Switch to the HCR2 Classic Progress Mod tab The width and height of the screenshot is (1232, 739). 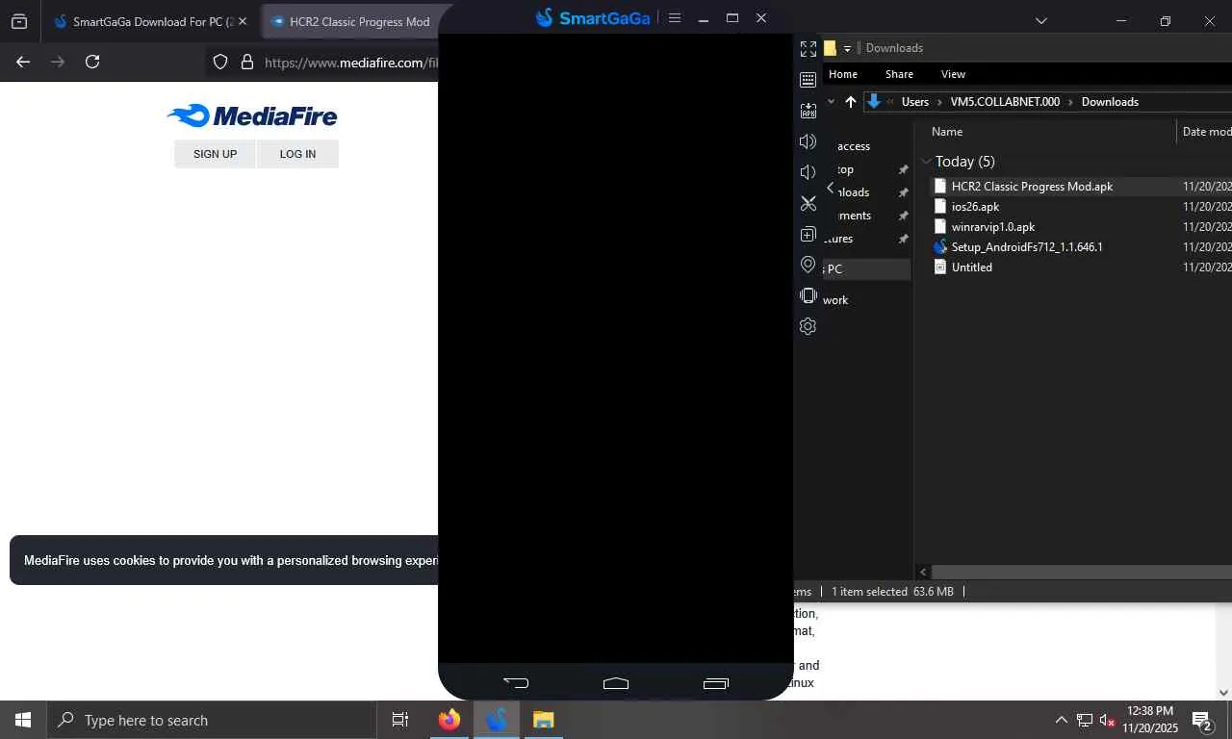pyautogui.click(x=351, y=21)
